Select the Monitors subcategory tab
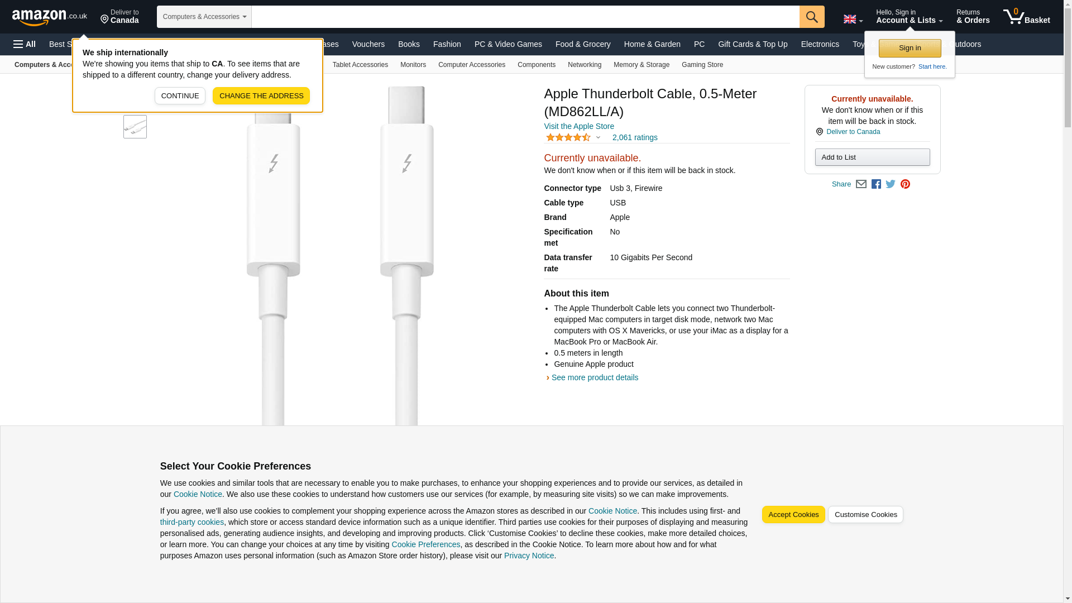 click(413, 65)
